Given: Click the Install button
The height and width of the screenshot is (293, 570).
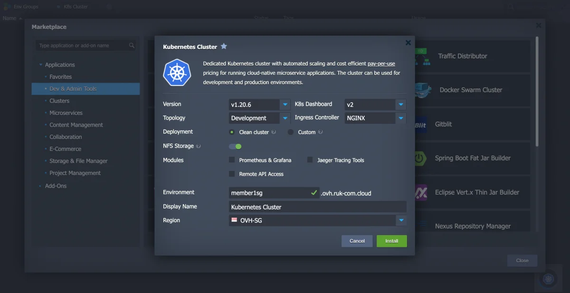Looking at the screenshot, I should tap(392, 241).
